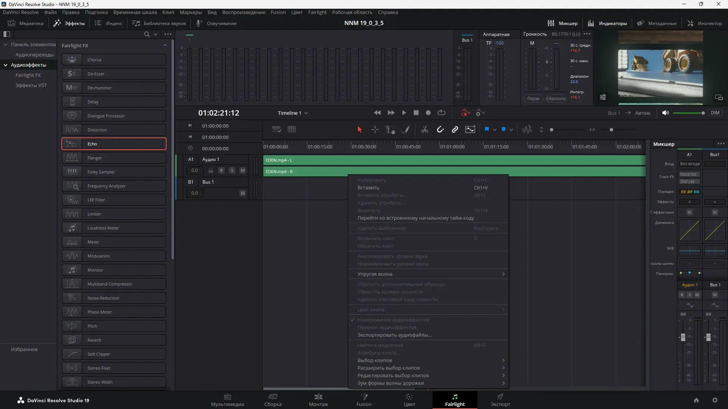
Task: Toggle the DIM monitor button
Action: pos(715,113)
